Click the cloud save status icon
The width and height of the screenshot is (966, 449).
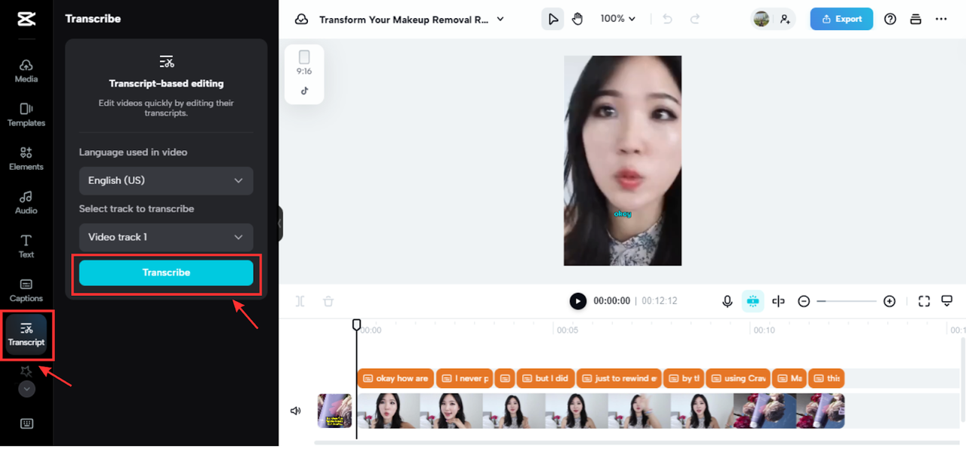301,19
